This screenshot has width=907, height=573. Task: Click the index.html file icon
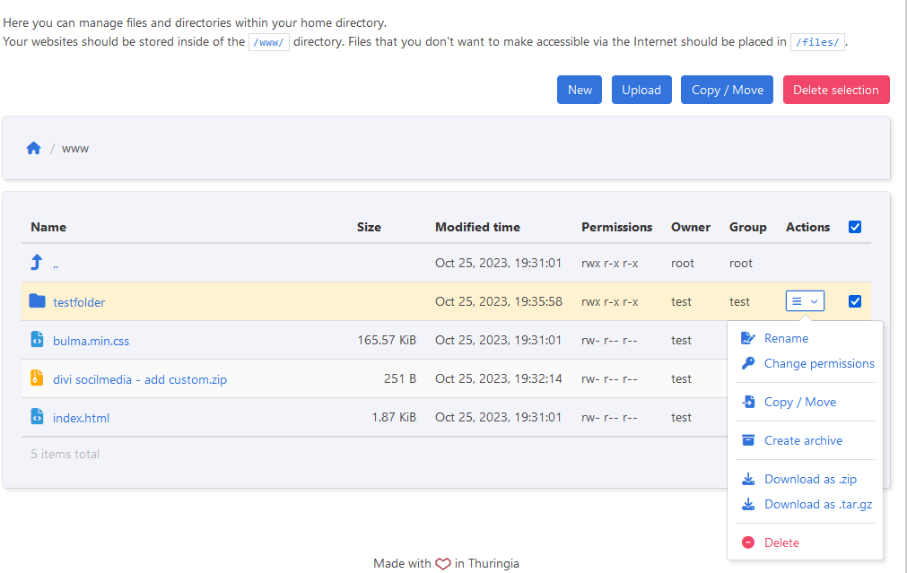37,417
